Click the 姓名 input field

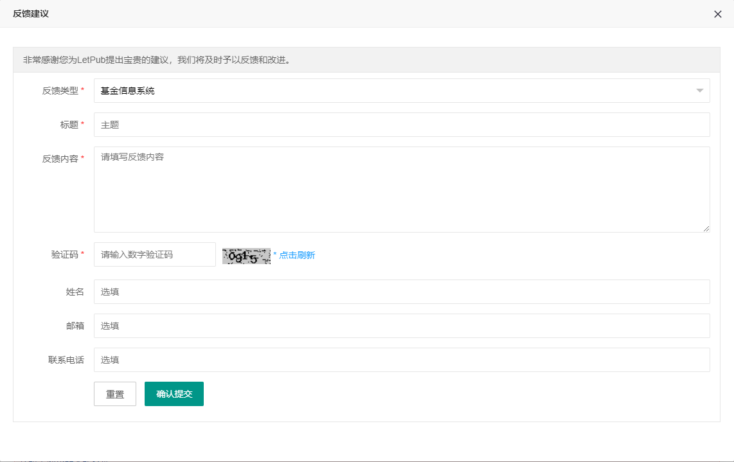(x=402, y=292)
